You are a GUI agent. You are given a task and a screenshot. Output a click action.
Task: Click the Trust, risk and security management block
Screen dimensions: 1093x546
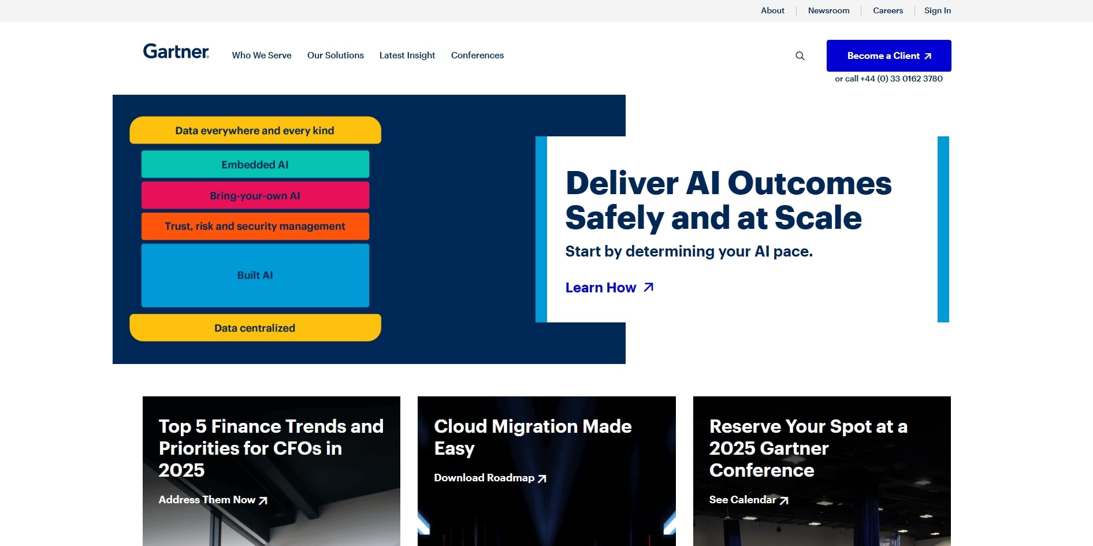tap(255, 226)
